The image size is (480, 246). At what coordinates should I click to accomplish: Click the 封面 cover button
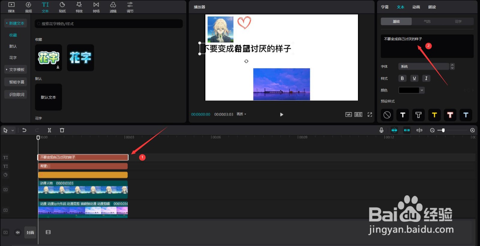tap(30, 233)
